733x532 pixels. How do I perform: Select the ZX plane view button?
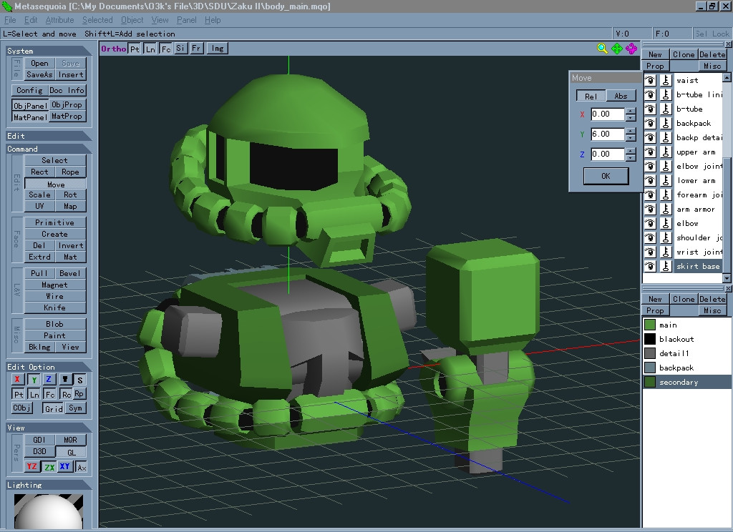click(x=49, y=466)
